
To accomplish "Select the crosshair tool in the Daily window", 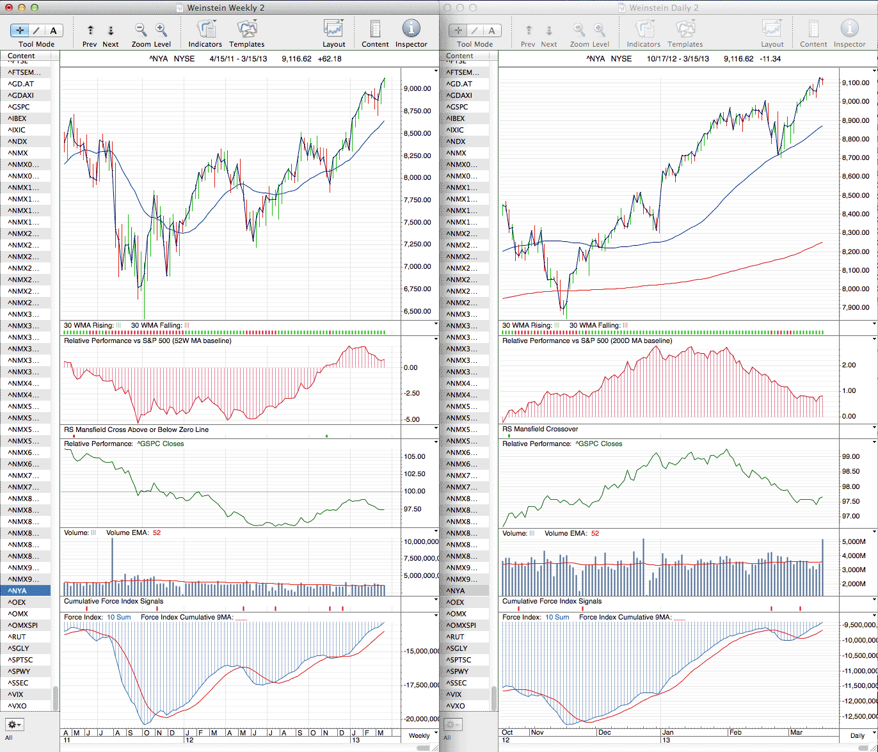I will click(459, 30).
